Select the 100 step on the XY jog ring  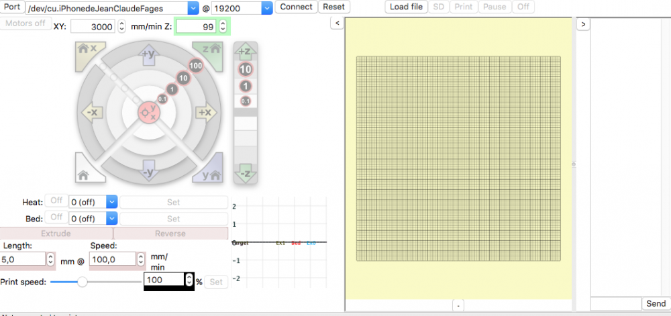click(x=195, y=66)
